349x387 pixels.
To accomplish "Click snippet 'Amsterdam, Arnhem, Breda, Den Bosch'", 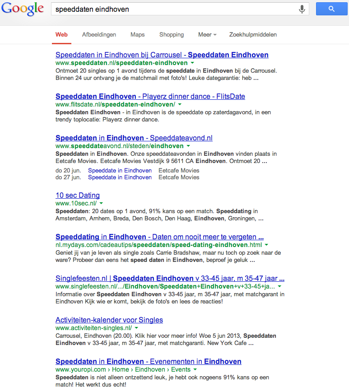I will pyautogui.click(x=159, y=219).
